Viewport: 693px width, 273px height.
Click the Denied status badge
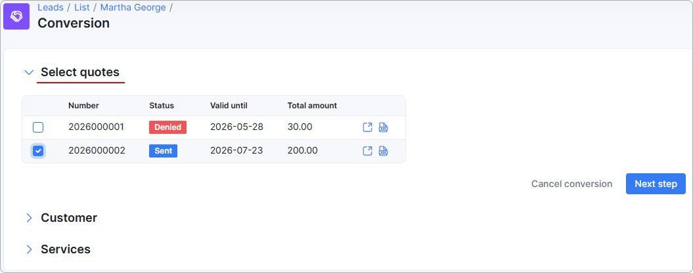pos(168,127)
